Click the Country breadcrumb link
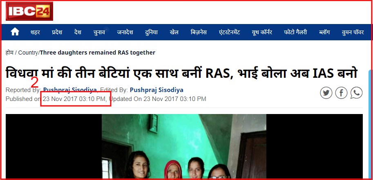 click(x=28, y=53)
